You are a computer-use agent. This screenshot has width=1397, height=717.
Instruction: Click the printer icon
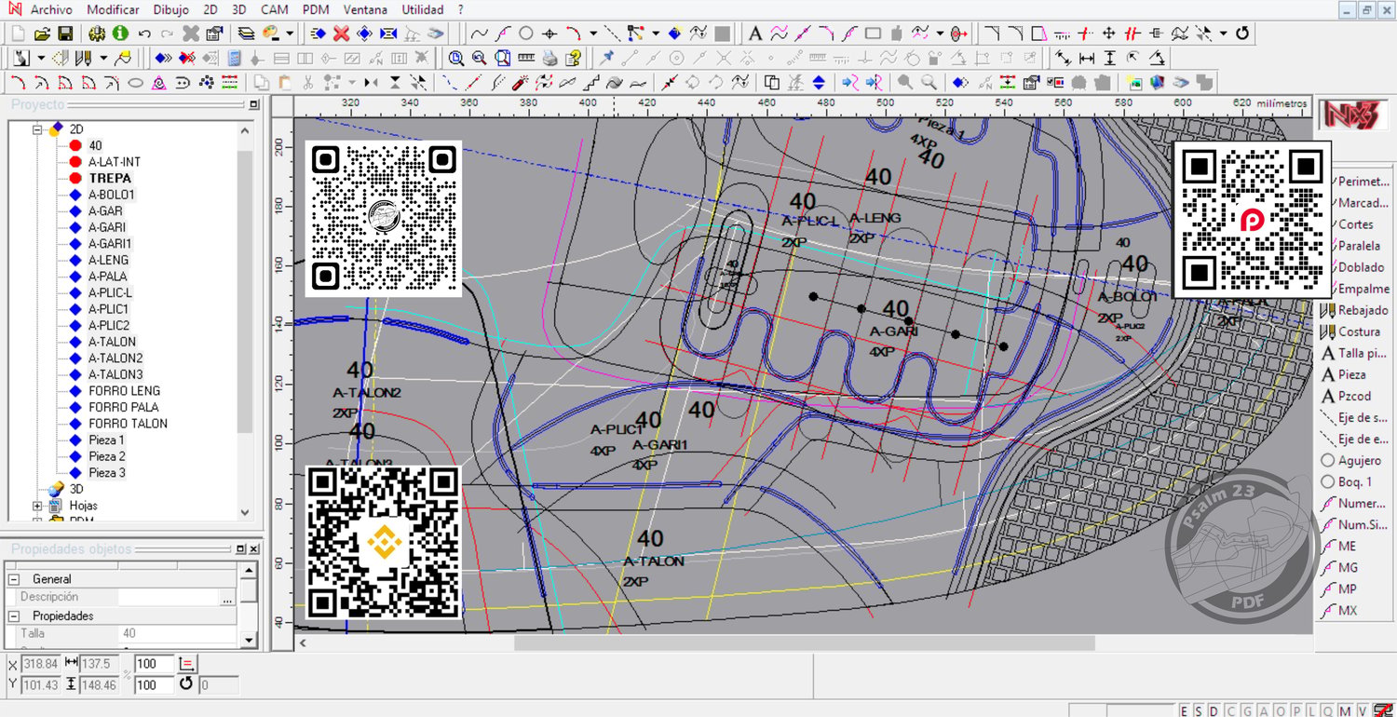[549, 58]
